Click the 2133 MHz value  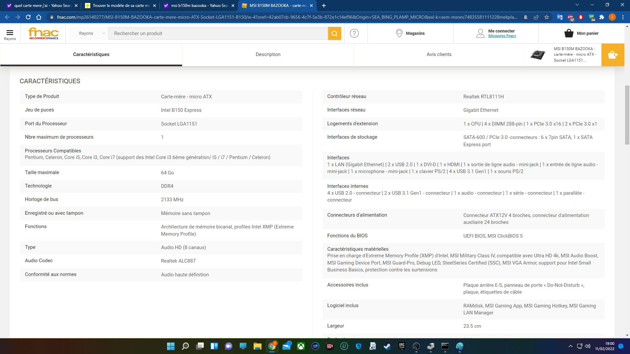click(x=172, y=200)
